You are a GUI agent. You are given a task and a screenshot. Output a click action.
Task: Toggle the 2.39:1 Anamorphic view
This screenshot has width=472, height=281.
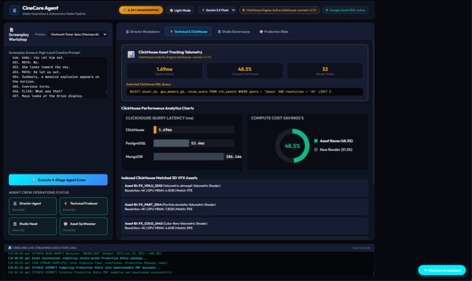tap(141, 10)
